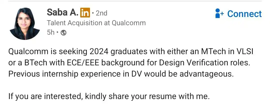Open Saba A.'s profile photo
Viewport: 270px width, 106px height.
tap(24, 24)
